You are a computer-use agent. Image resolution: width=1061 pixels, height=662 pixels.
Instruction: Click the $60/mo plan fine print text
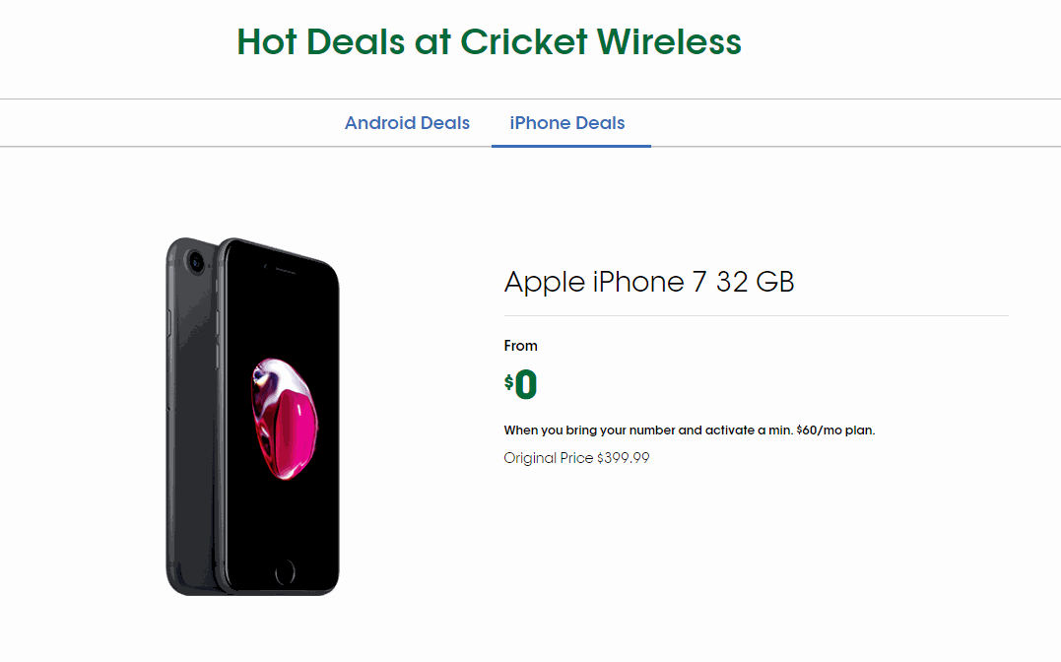689,430
